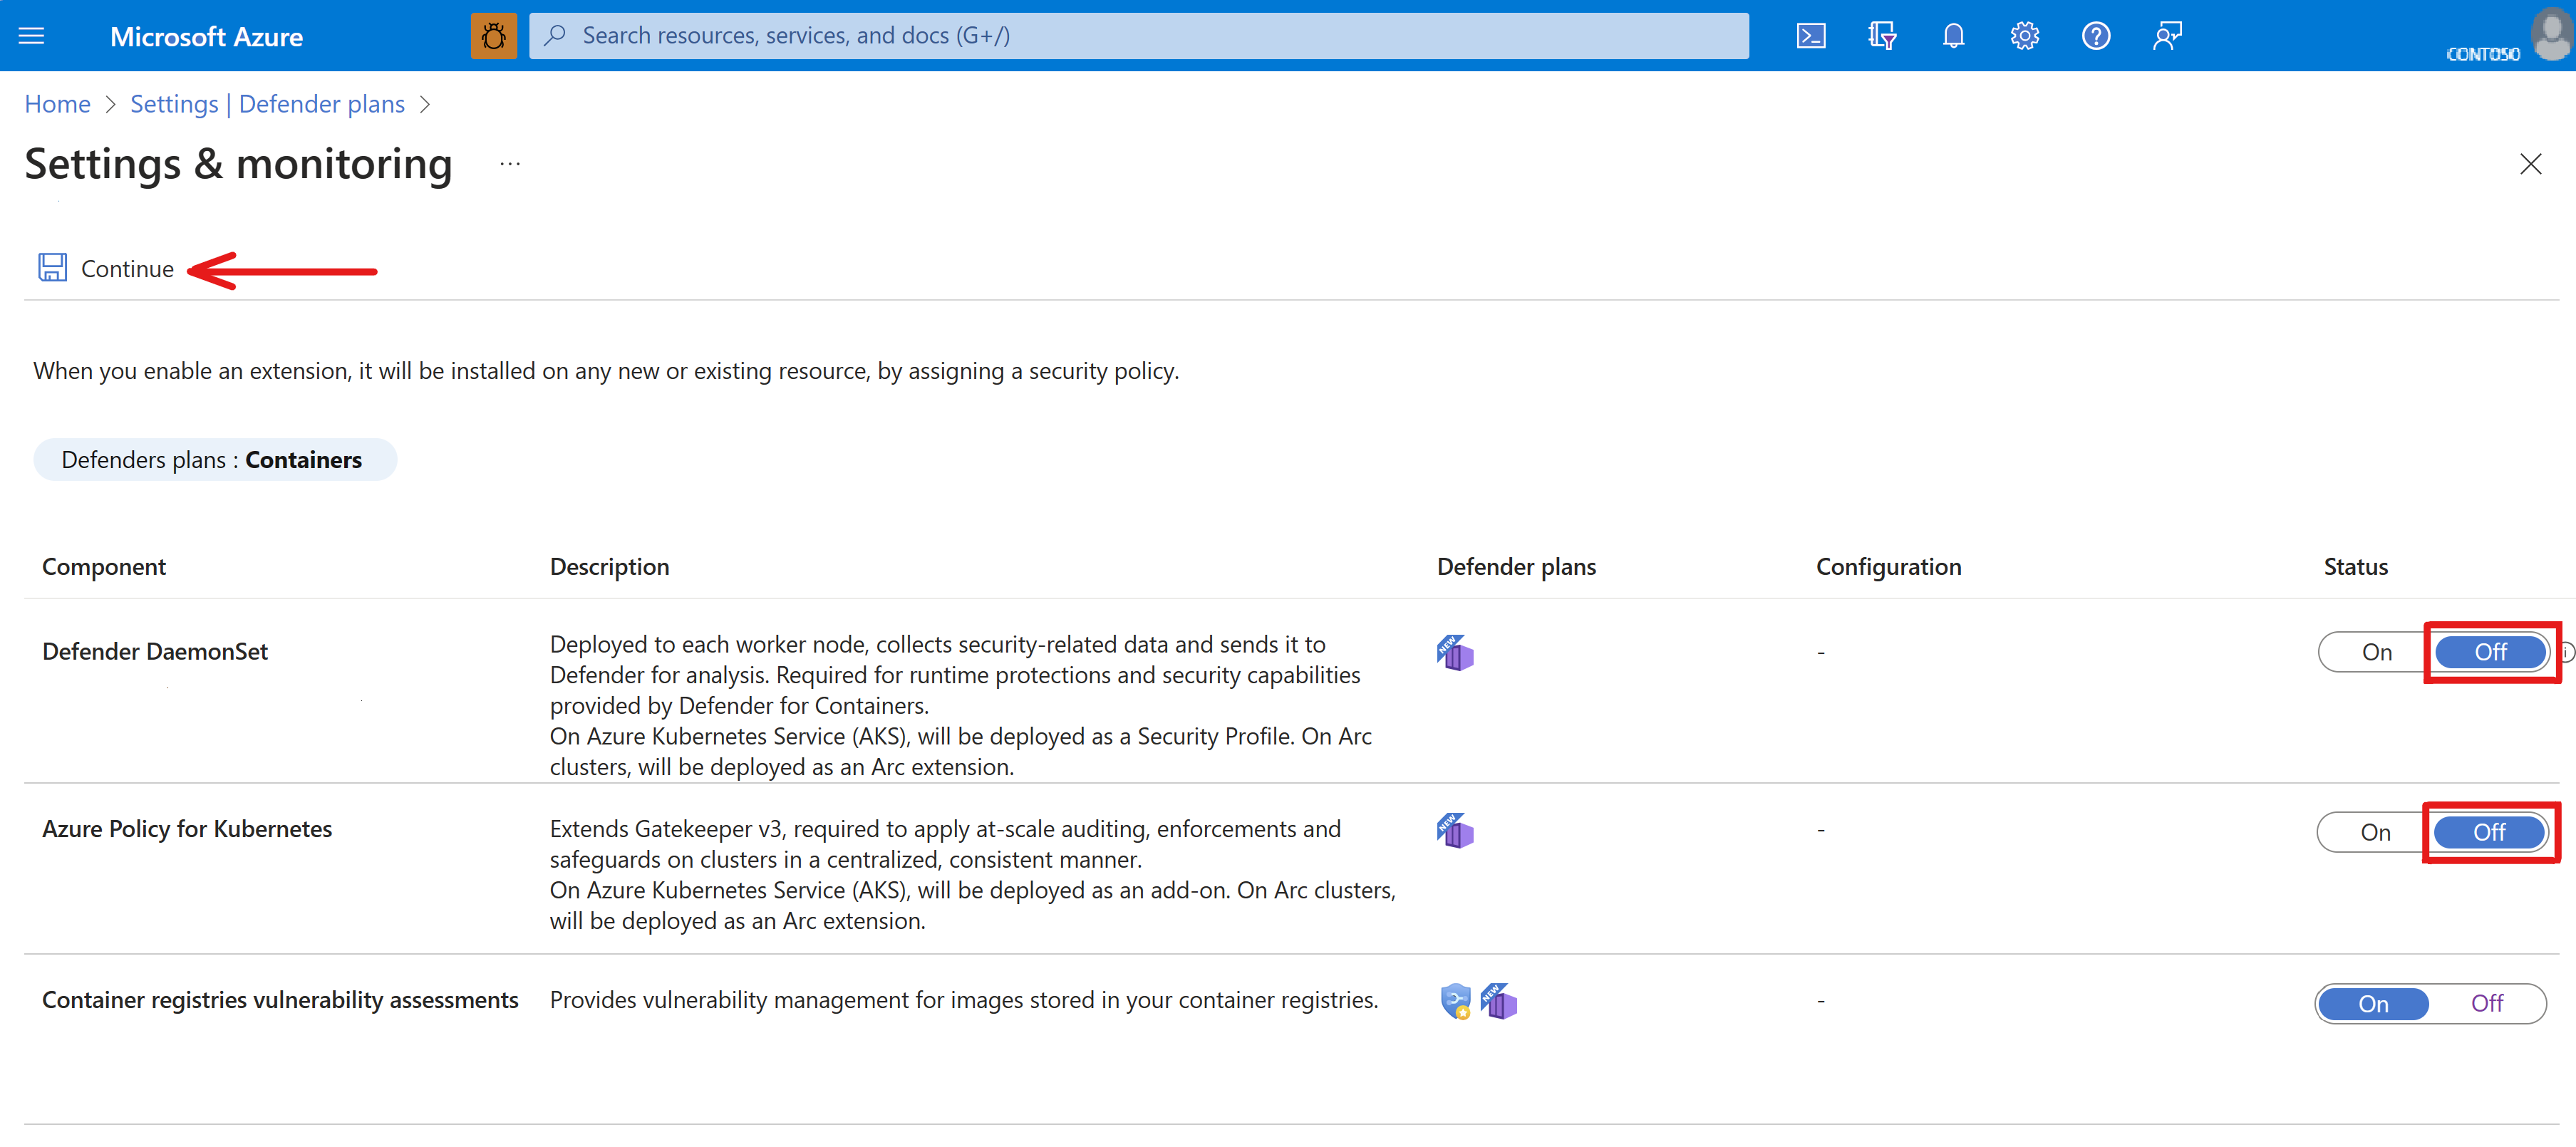Open the help question mark icon
Screen dimensions: 2576x1147
(x=2095, y=36)
